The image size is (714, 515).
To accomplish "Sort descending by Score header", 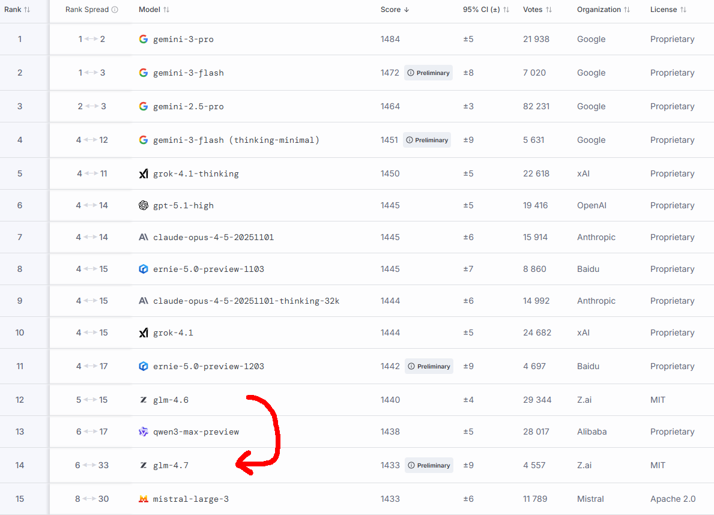I will pos(395,10).
